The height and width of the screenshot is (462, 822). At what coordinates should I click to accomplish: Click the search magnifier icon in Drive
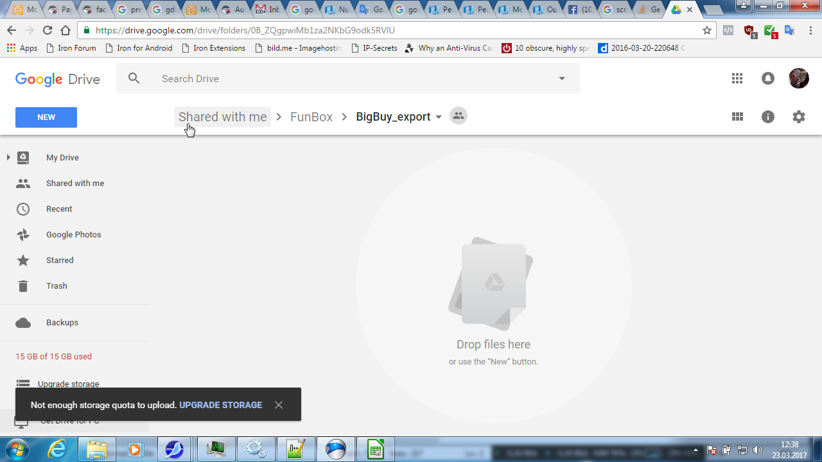[134, 78]
